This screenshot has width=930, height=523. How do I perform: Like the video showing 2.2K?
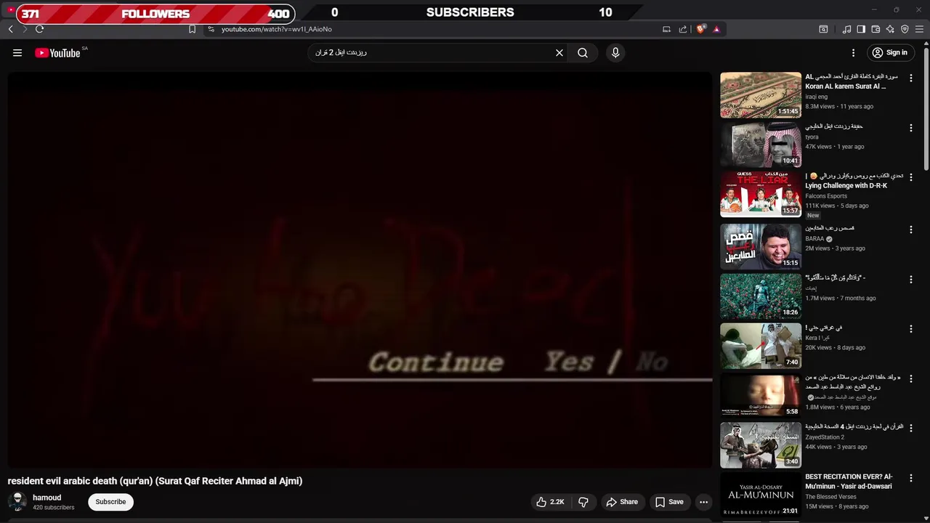550,502
